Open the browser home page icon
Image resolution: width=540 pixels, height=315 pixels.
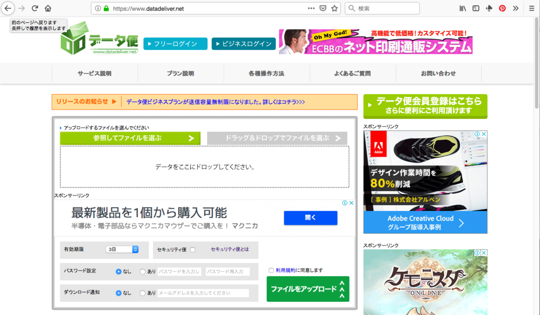[x=48, y=8]
